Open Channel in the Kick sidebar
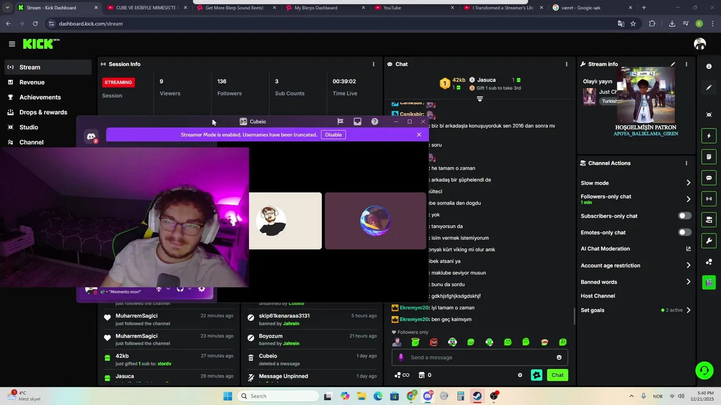Screen dimensions: 721x405 [x=48, y=142]
